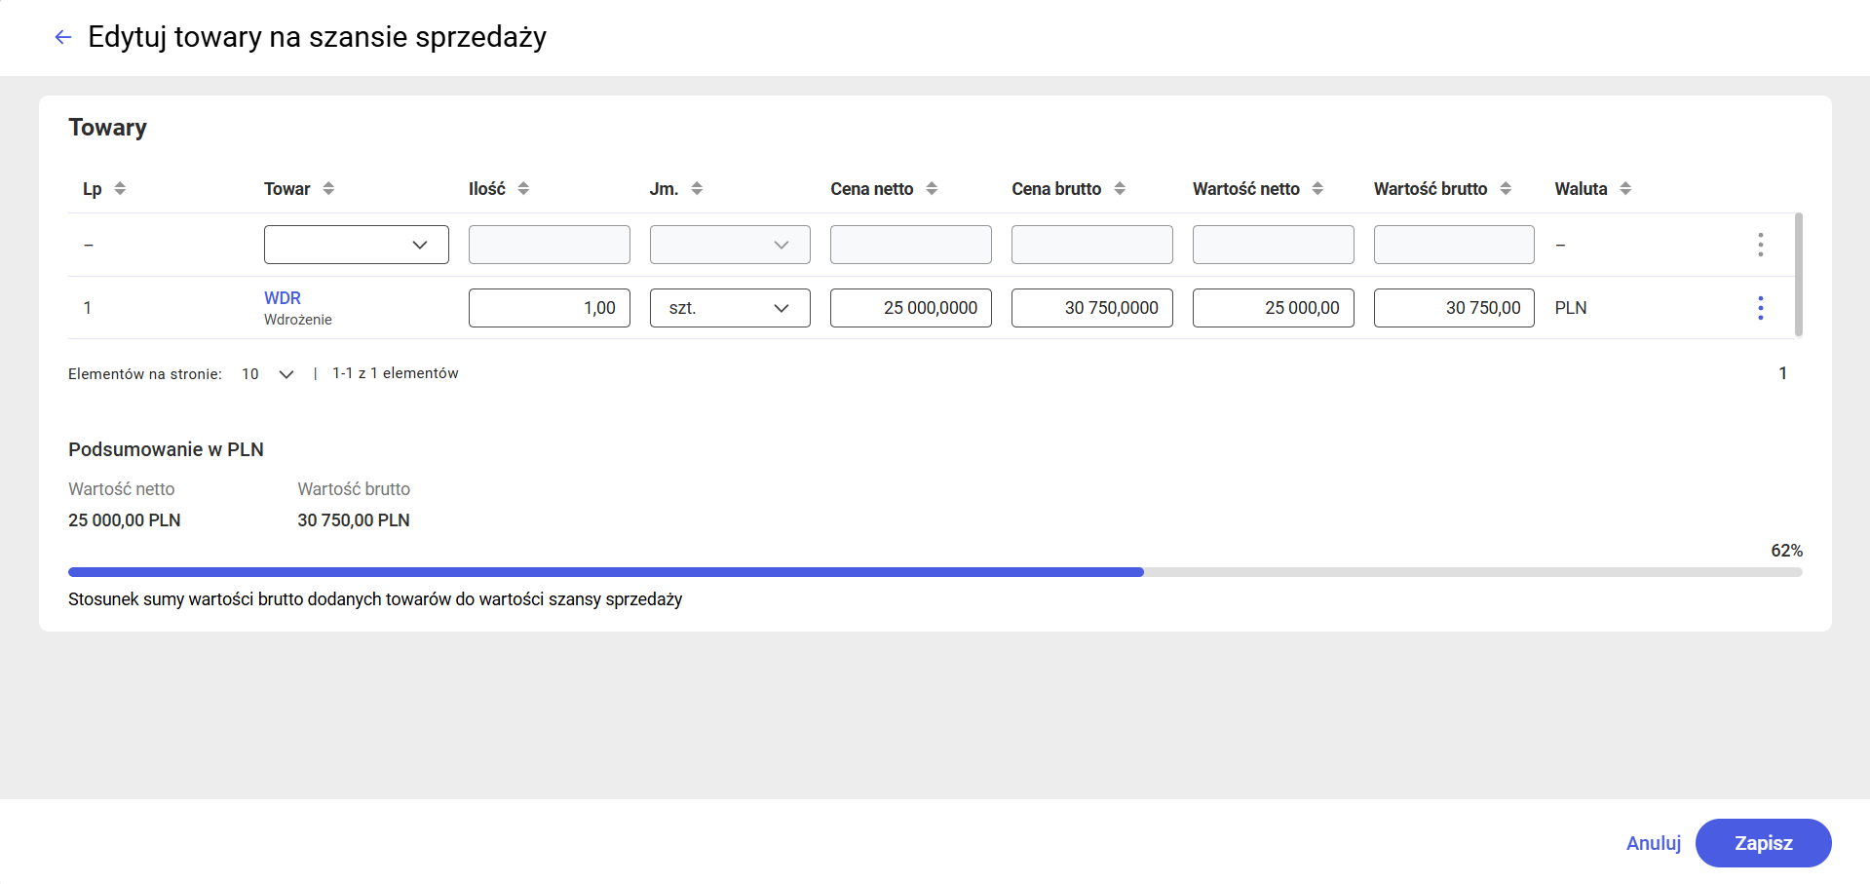The width and height of the screenshot is (1870, 884).
Task: Go back using the arrow icon
Action: tap(63, 37)
